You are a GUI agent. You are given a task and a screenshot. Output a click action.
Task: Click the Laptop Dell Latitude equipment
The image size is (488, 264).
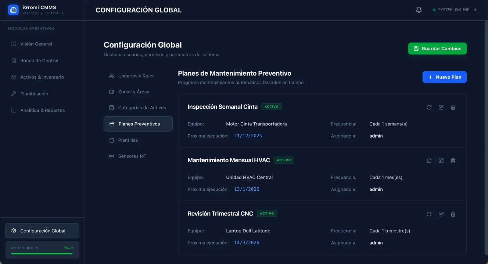coord(248,231)
